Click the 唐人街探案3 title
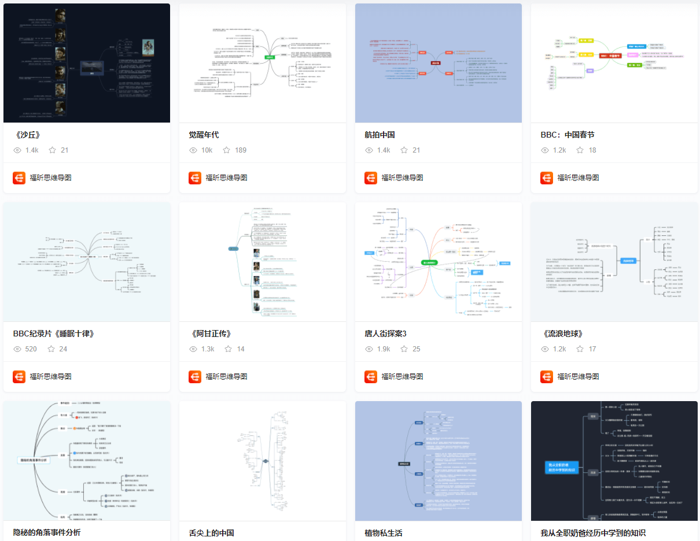The height and width of the screenshot is (541, 700). [386, 334]
